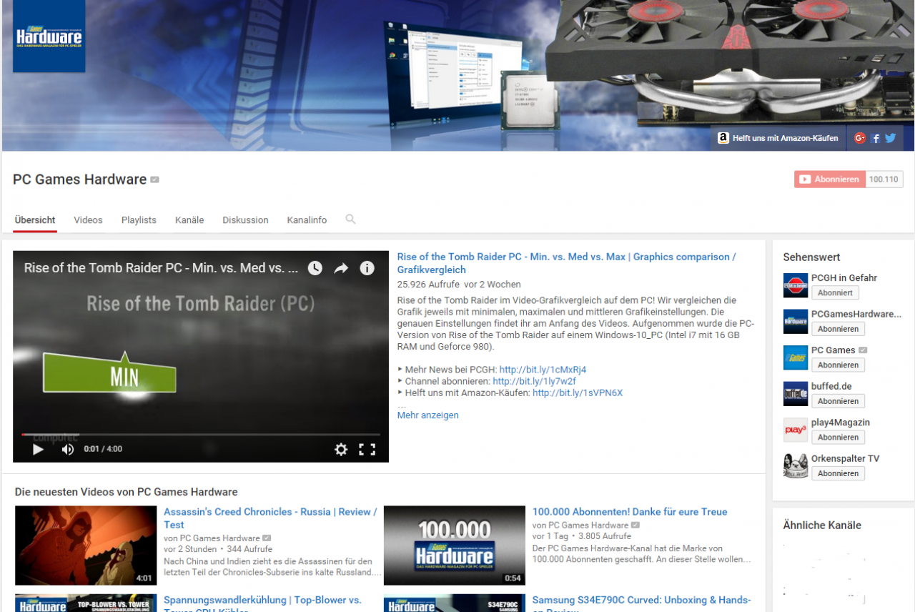Image resolution: width=915 pixels, height=612 pixels.
Task: Open the Videos tab
Action: point(88,220)
